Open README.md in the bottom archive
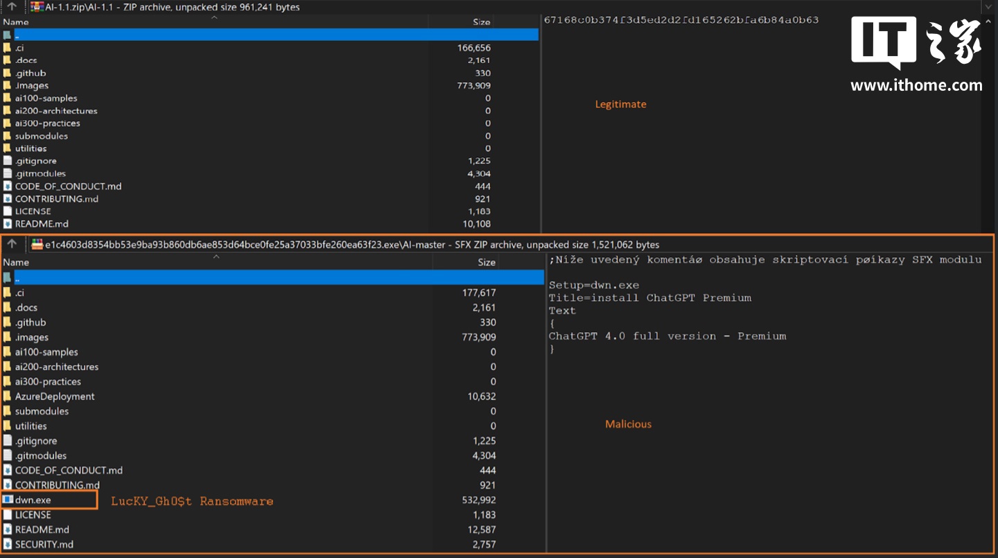This screenshot has width=998, height=558. coord(42,530)
